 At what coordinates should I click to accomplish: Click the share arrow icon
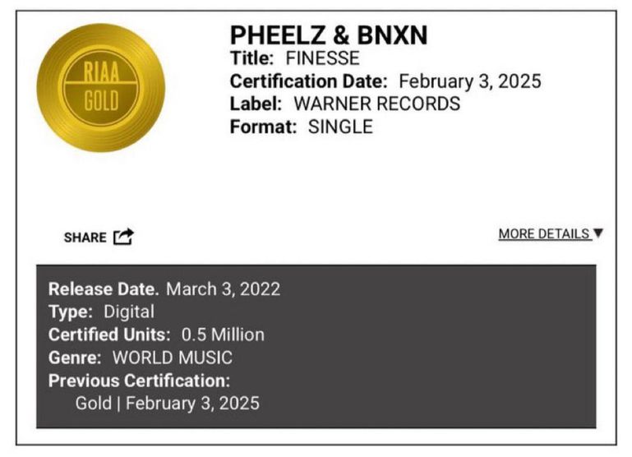click(123, 238)
